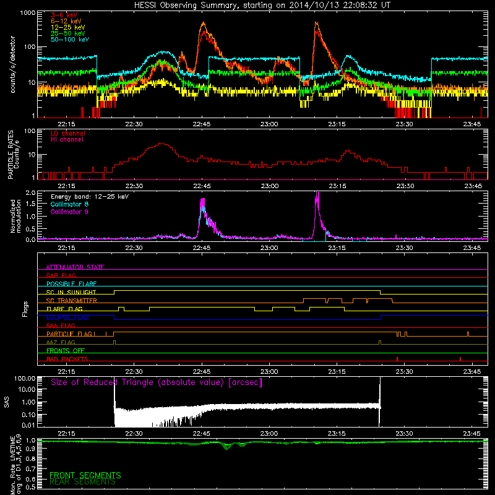Select the 12-25 keV legend label

pos(68,27)
